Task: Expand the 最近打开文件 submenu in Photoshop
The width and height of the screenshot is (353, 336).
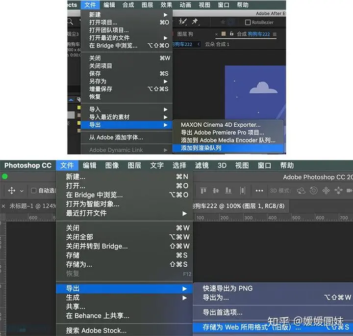Action: (x=185, y=213)
